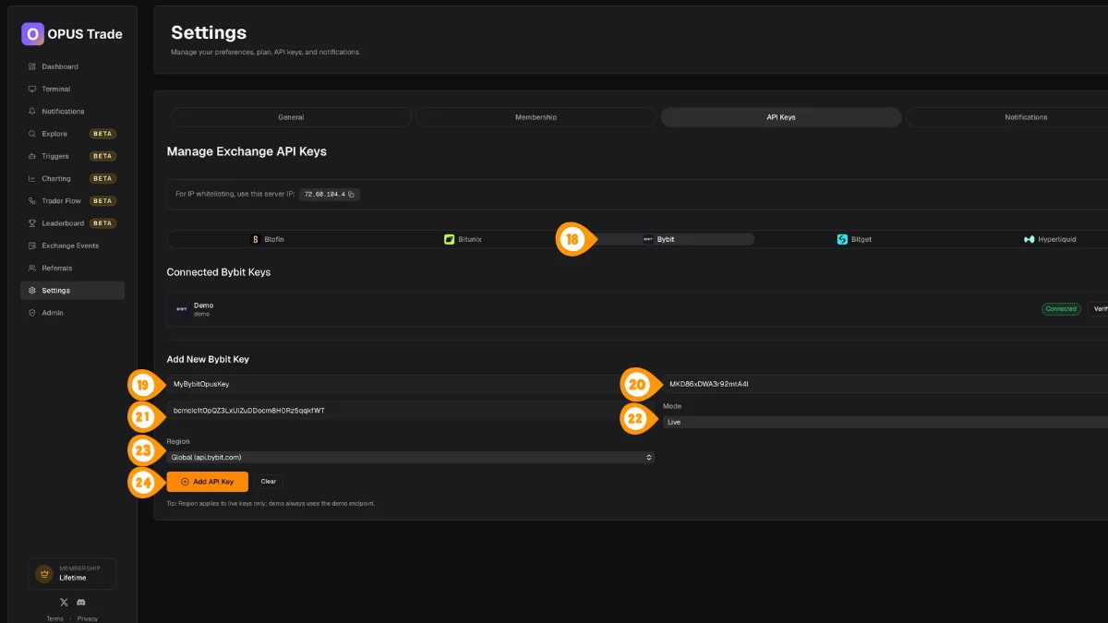Open the Leaderboard page
The image size is (1108, 623).
point(72,223)
